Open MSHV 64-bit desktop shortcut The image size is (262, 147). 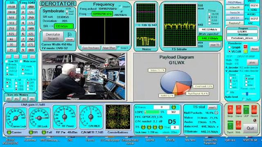tap(250, 140)
